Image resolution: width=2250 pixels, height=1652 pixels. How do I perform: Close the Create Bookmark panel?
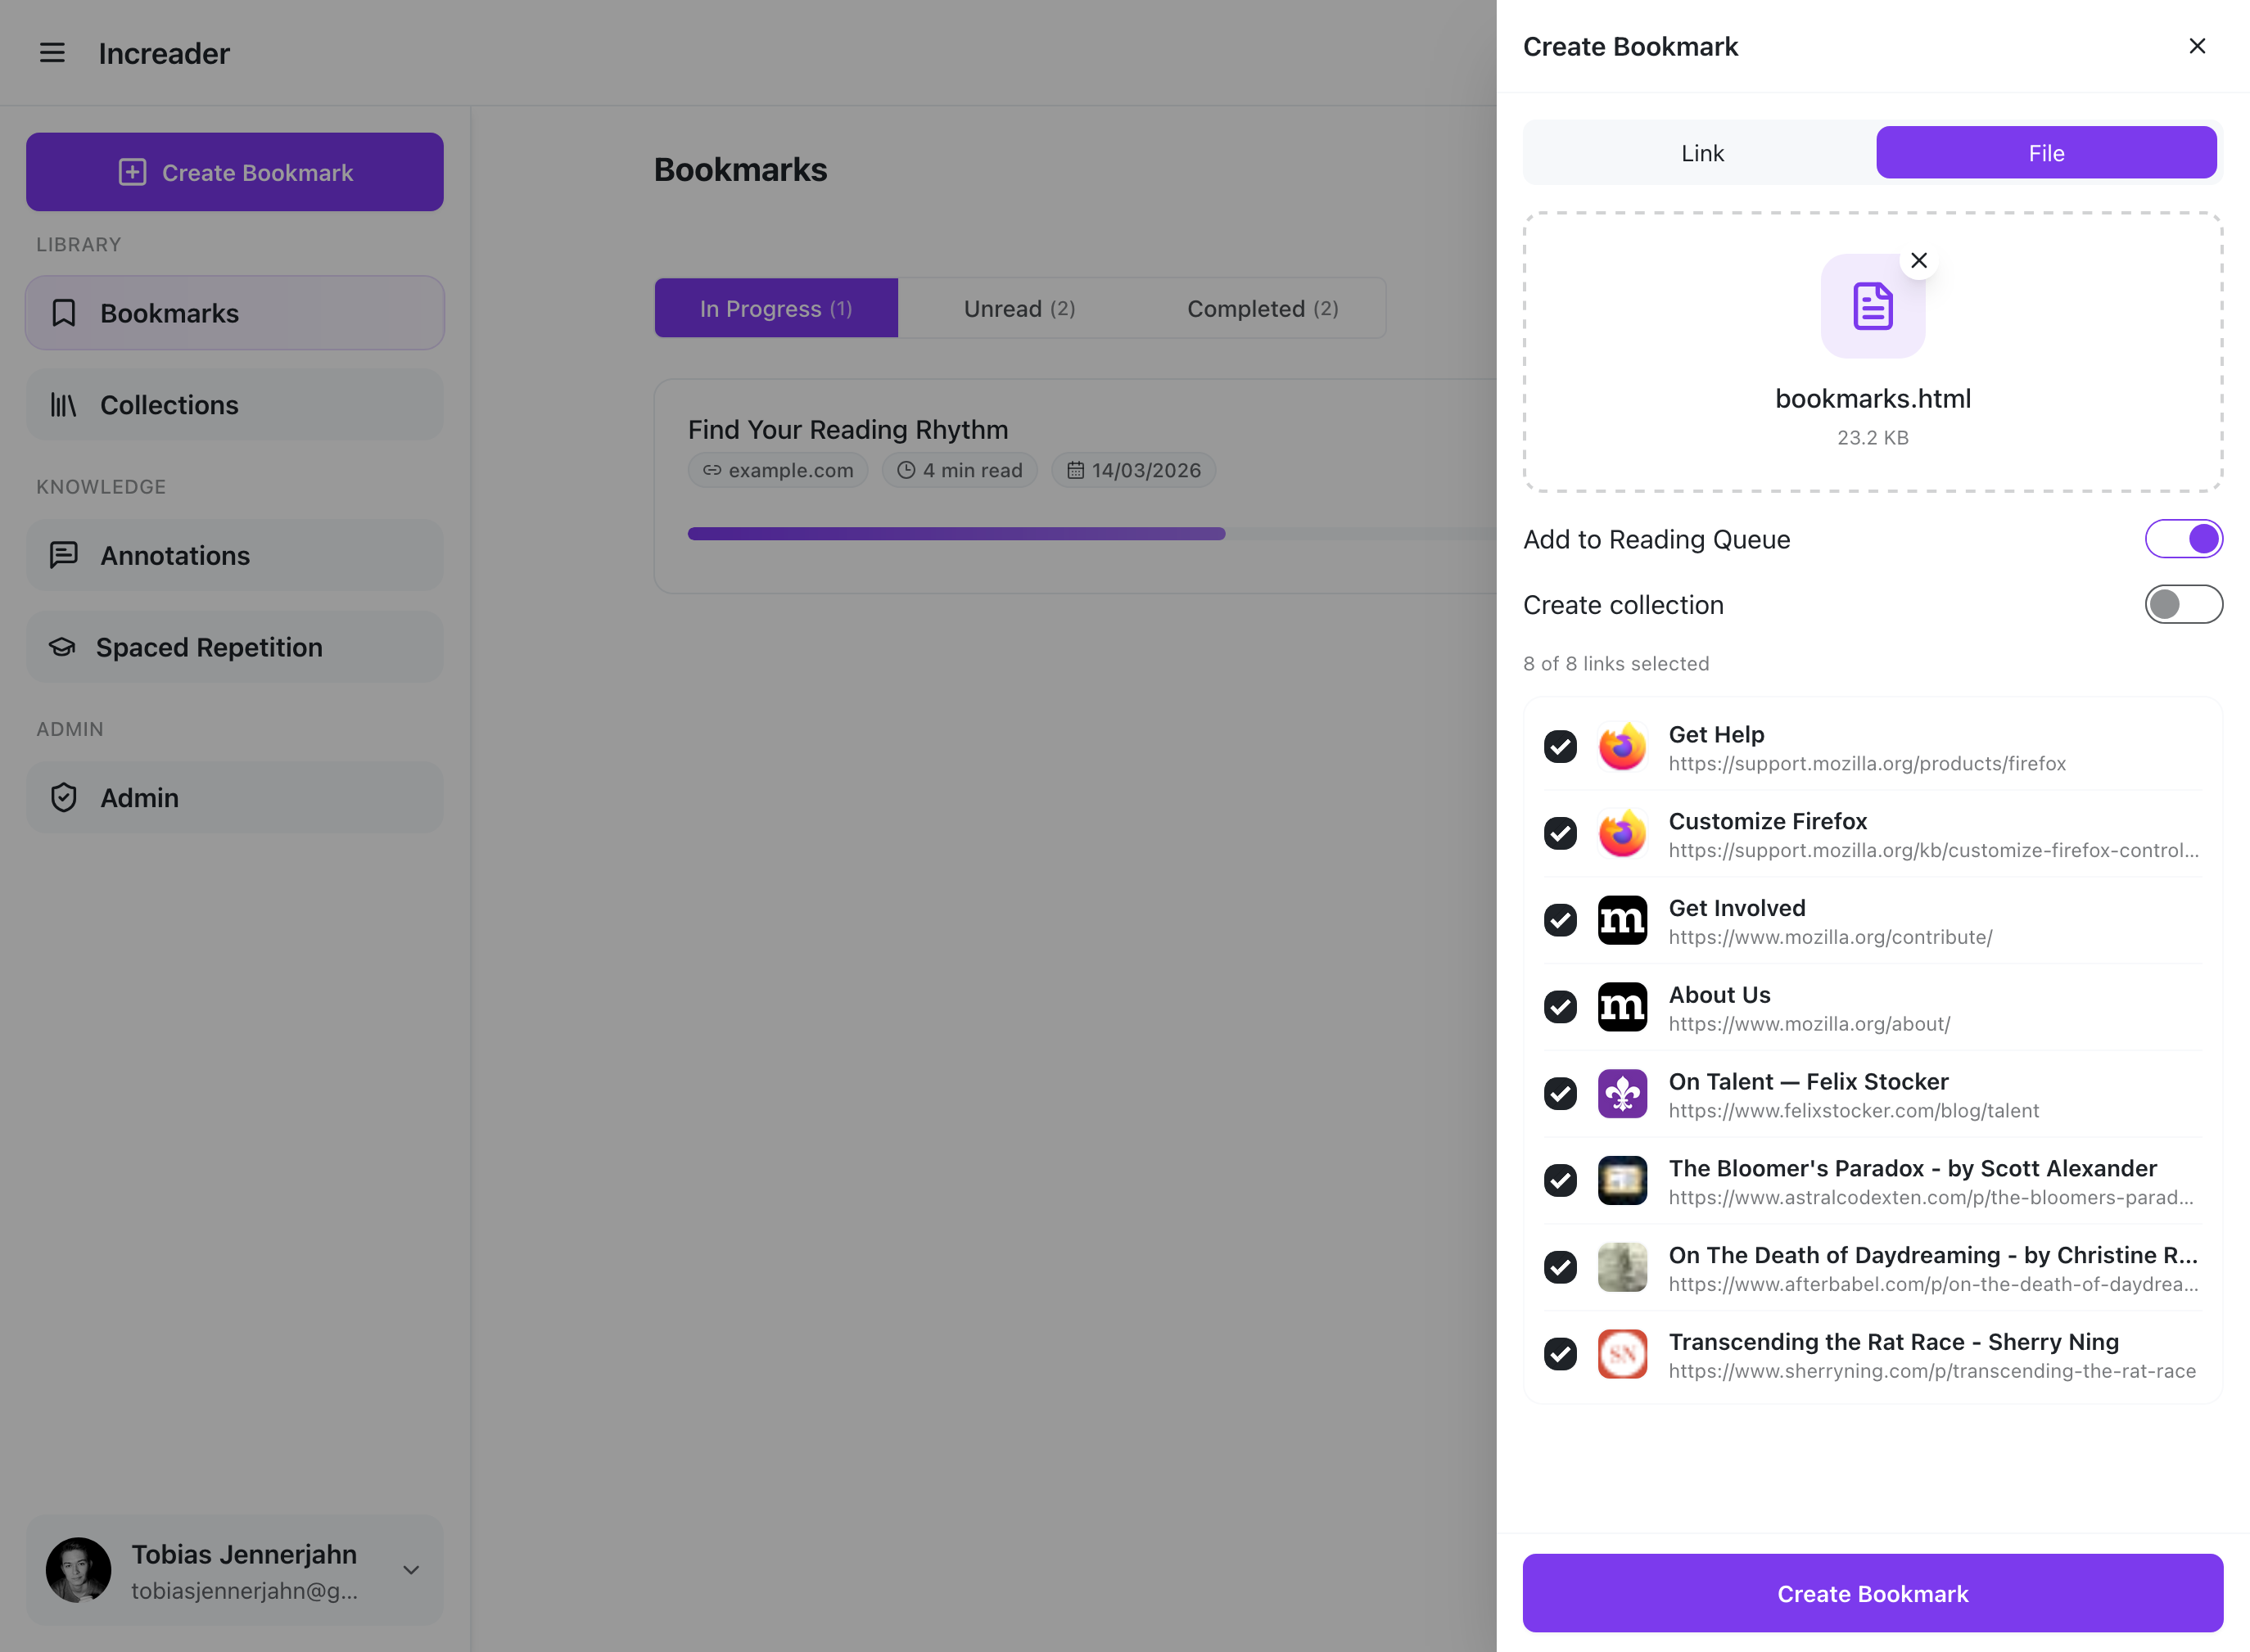coord(2196,47)
